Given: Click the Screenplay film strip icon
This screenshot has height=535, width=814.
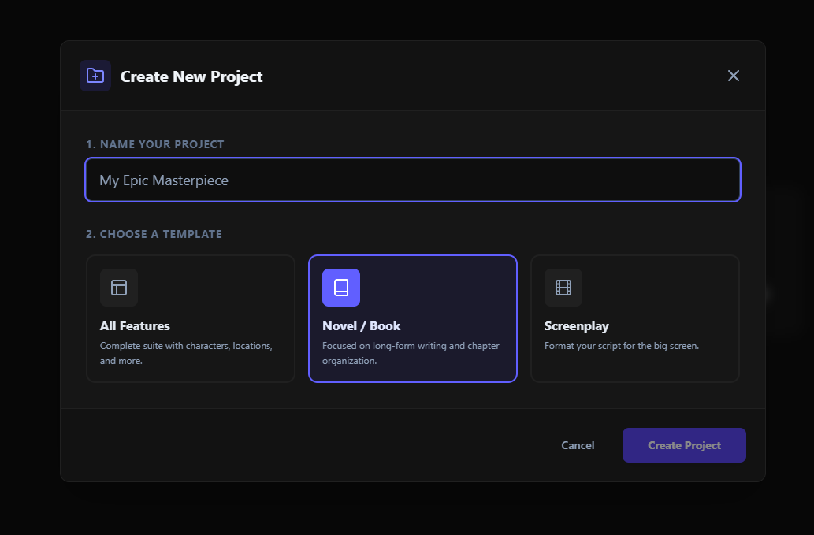Looking at the screenshot, I should click(563, 288).
